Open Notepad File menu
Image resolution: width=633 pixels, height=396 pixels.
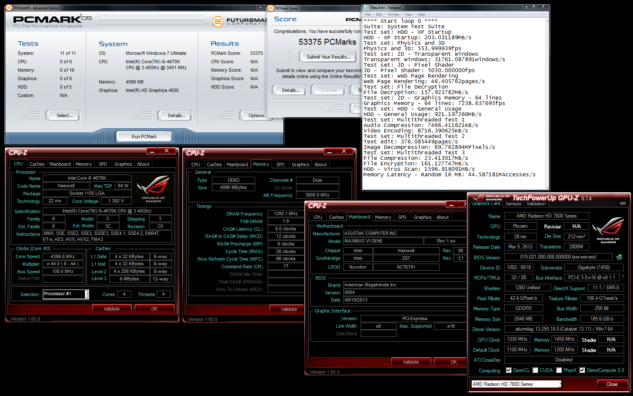tap(368, 14)
